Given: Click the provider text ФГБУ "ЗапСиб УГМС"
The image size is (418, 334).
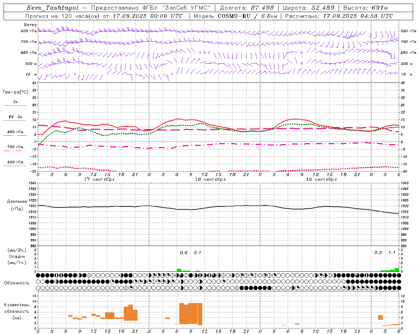Looking at the screenshot, I should tap(177, 8).
